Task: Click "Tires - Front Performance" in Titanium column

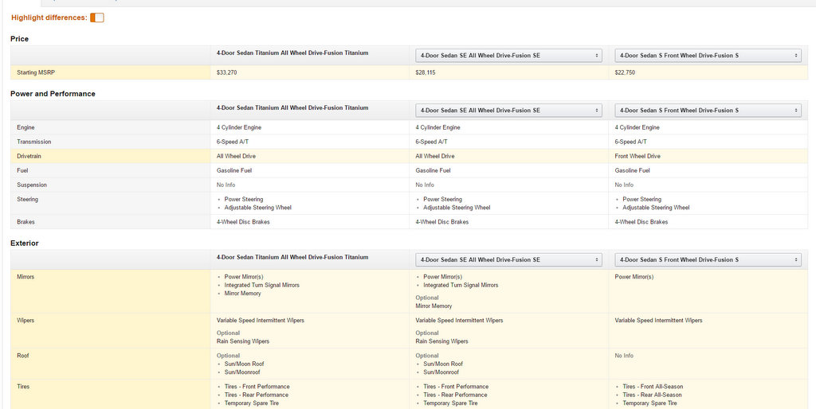Action: (x=257, y=387)
